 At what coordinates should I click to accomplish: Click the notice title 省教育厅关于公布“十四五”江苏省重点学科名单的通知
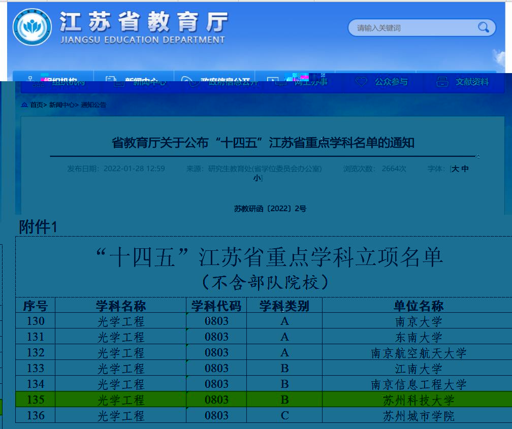point(263,143)
